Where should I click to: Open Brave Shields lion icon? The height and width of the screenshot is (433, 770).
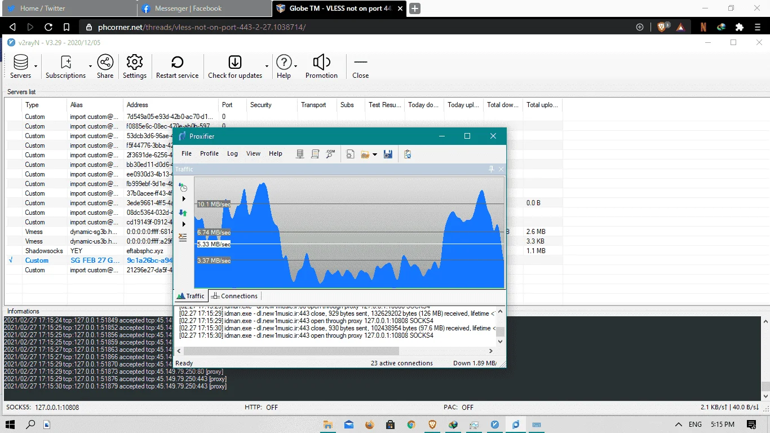662,26
